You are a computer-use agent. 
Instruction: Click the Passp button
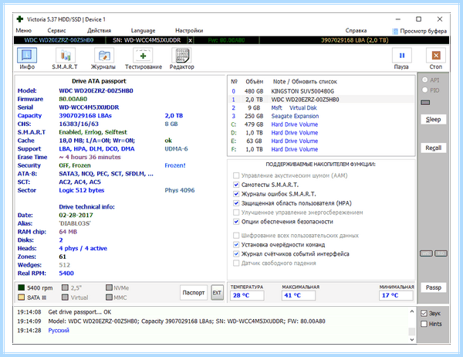[x=433, y=287]
